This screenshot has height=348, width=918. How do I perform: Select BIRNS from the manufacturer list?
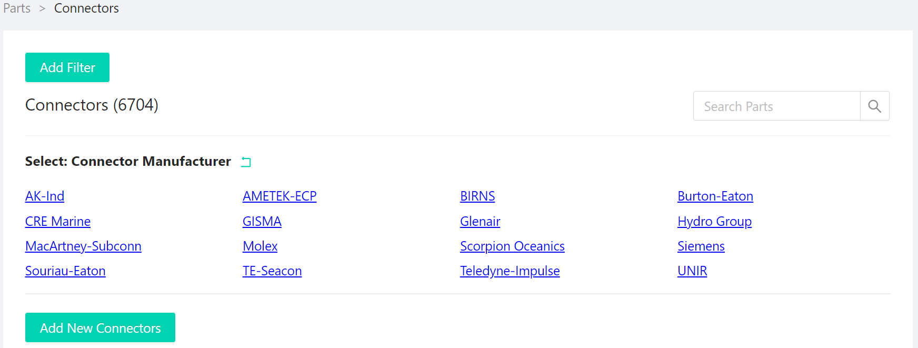[x=477, y=196]
